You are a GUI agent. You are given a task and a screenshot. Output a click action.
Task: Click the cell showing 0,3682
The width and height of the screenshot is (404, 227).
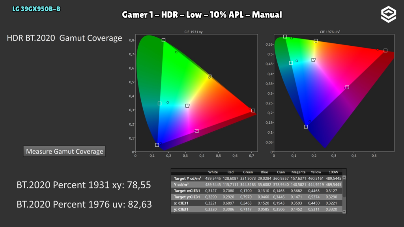pos(296,191)
